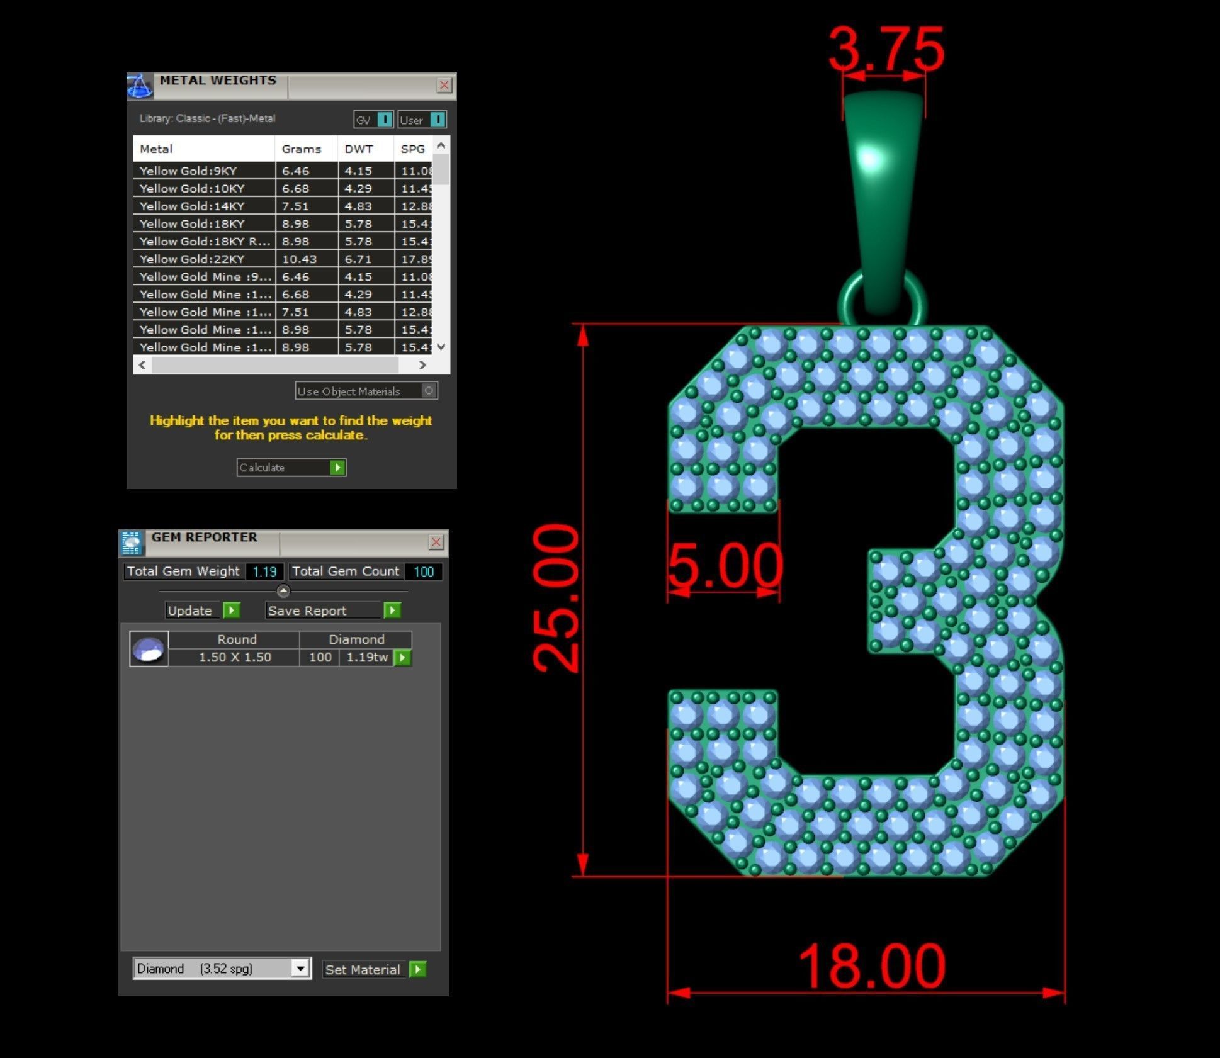Click the Library: Classic - (Fast)-Metal label
The width and height of the screenshot is (1220, 1058).
pyautogui.click(x=207, y=118)
